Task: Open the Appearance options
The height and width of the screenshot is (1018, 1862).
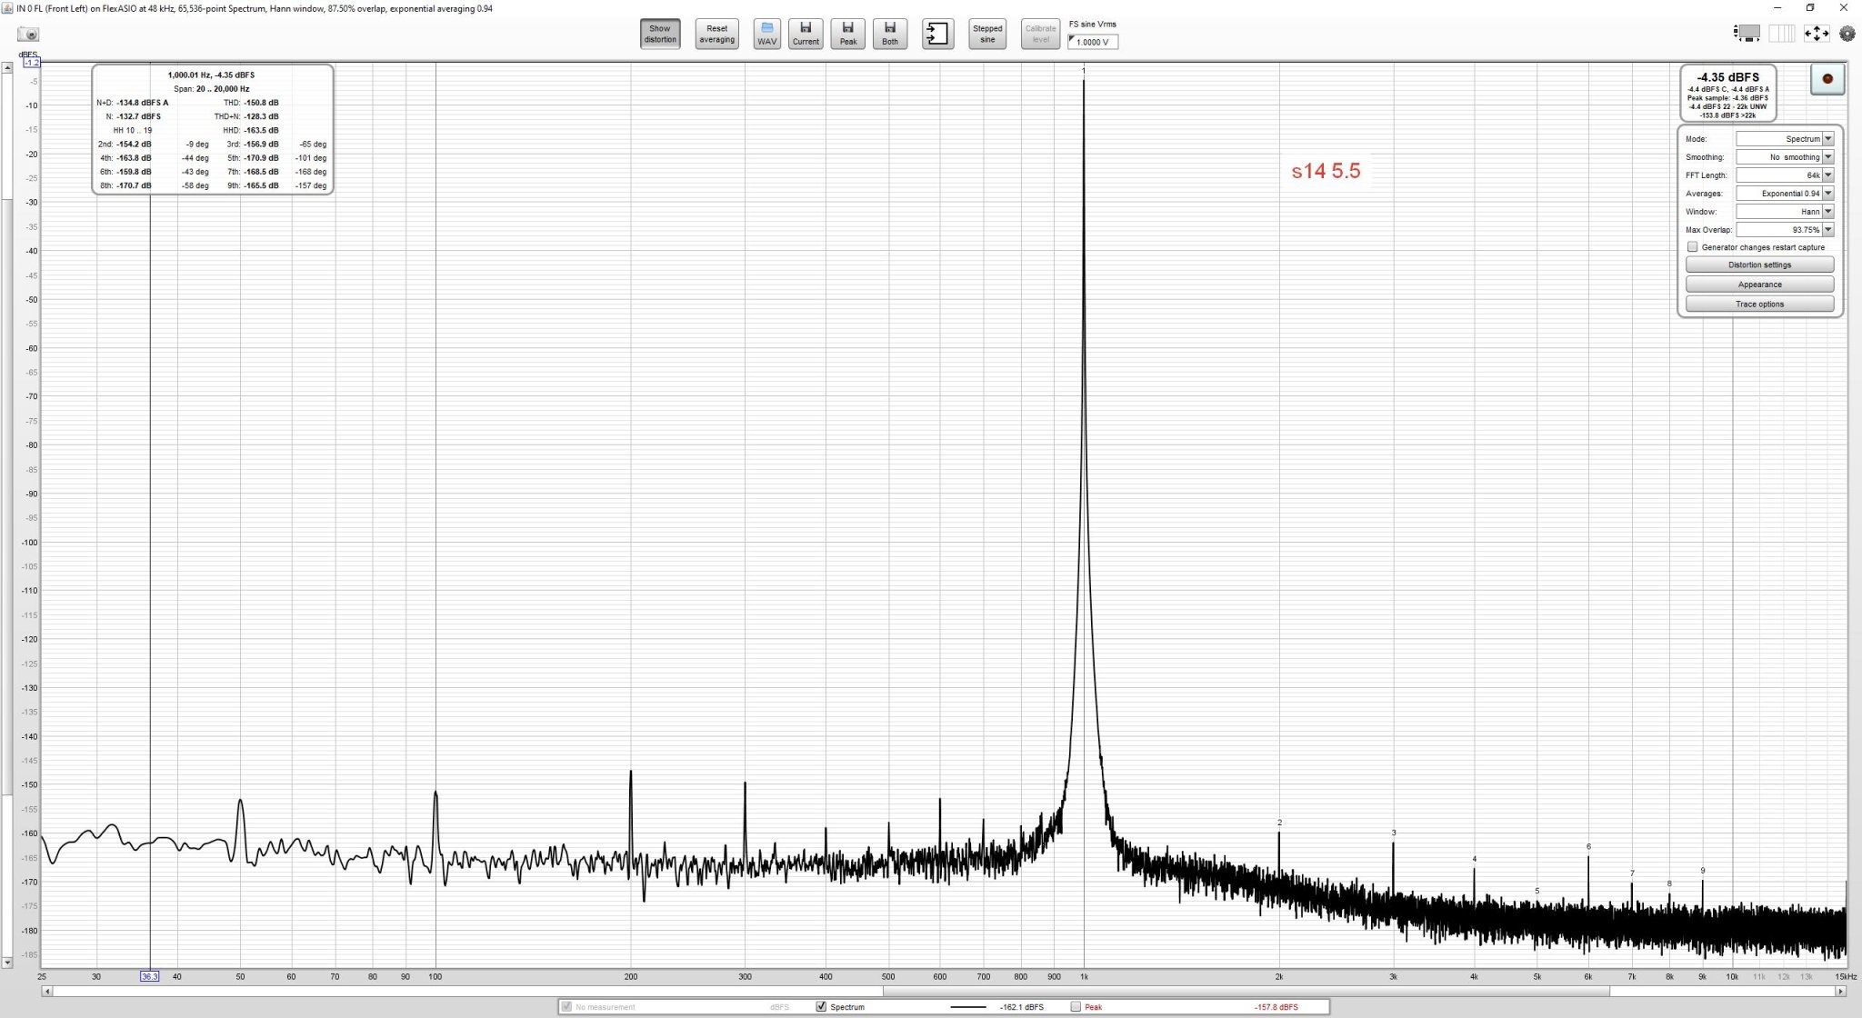Action: pos(1759,284)
